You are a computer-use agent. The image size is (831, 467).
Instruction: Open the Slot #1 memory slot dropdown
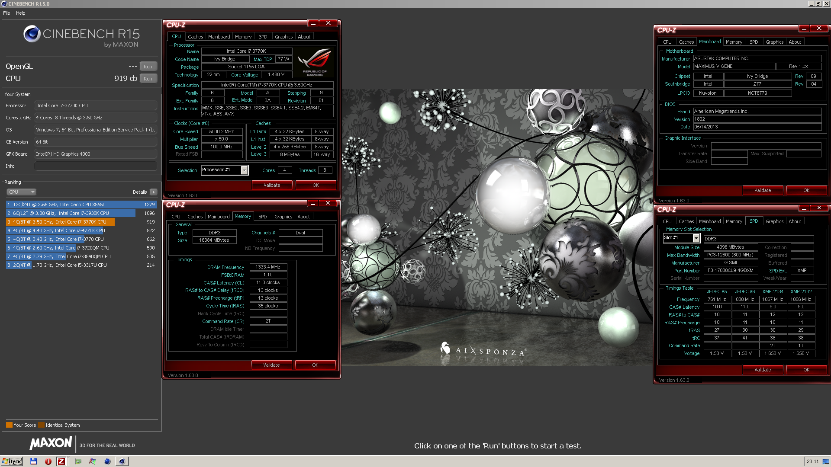[x=696, y=238]
